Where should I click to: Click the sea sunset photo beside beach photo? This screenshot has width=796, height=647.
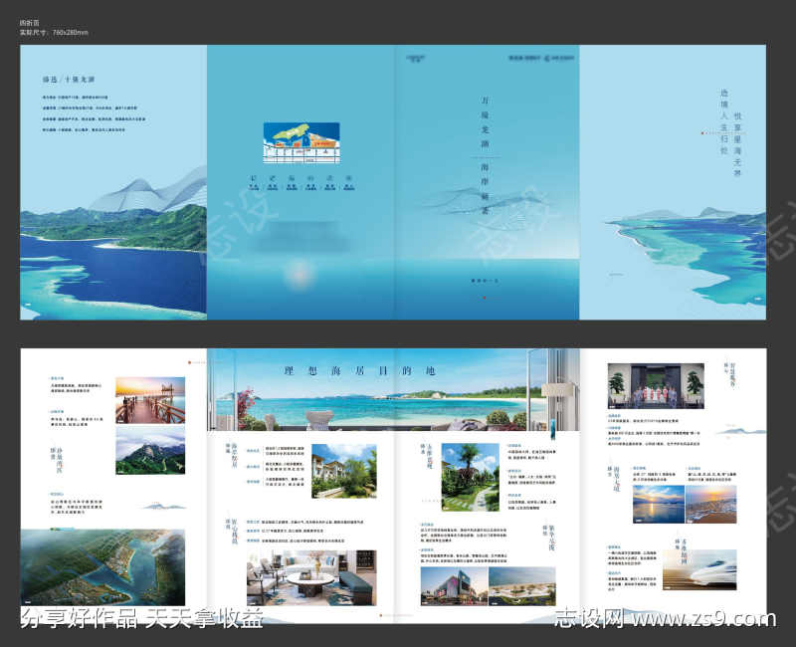point(658,503)
